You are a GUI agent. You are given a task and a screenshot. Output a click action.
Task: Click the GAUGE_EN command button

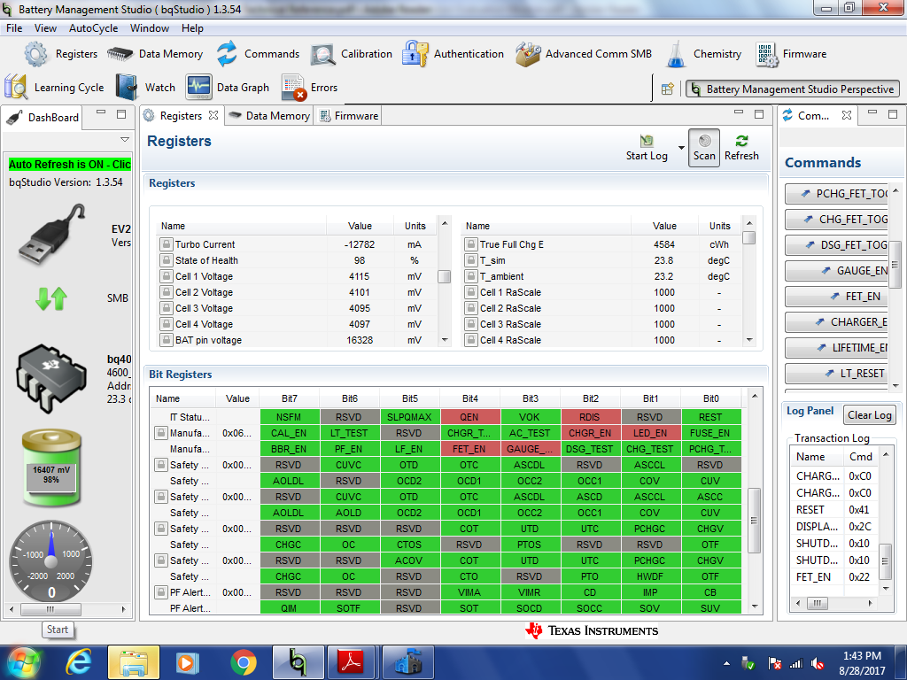836,271
